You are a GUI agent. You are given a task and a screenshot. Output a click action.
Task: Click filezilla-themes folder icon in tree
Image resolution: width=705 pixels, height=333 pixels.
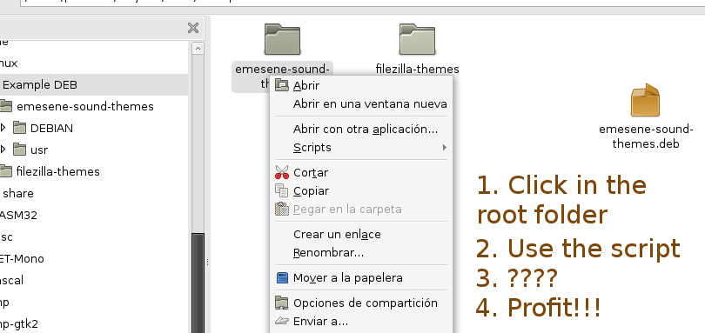coord(5,171)
